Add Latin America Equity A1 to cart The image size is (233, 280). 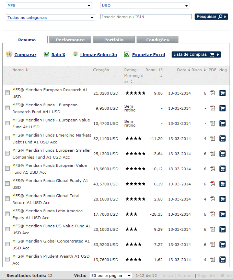(222, 214)
